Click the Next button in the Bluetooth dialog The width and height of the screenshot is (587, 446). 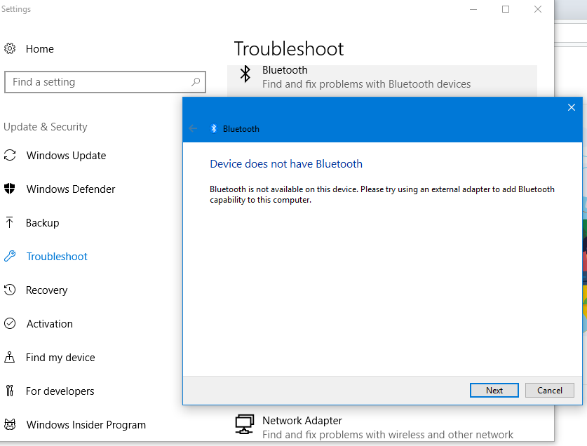point(494,390)
